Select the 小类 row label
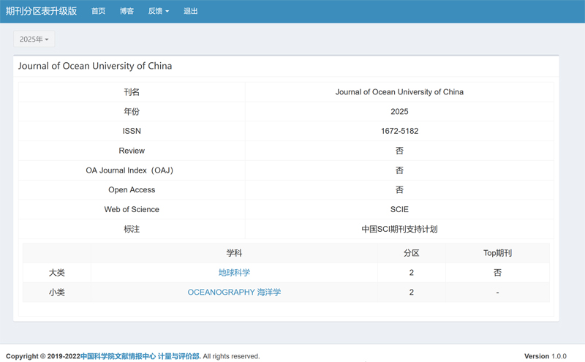Screen dimensions: 585x362 coord(57,293)
